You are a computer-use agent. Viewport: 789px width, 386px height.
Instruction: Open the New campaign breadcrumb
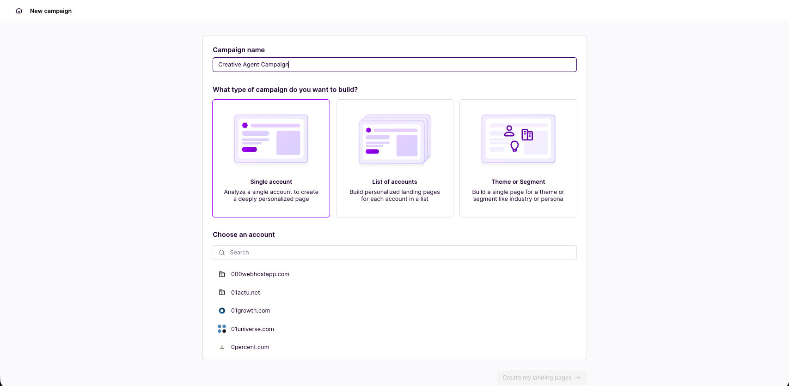pos(51,11)
